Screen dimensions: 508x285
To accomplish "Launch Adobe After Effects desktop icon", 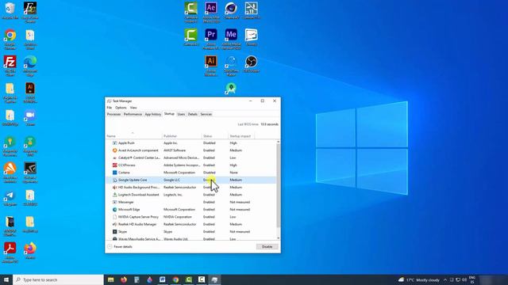I will [211, 12].
